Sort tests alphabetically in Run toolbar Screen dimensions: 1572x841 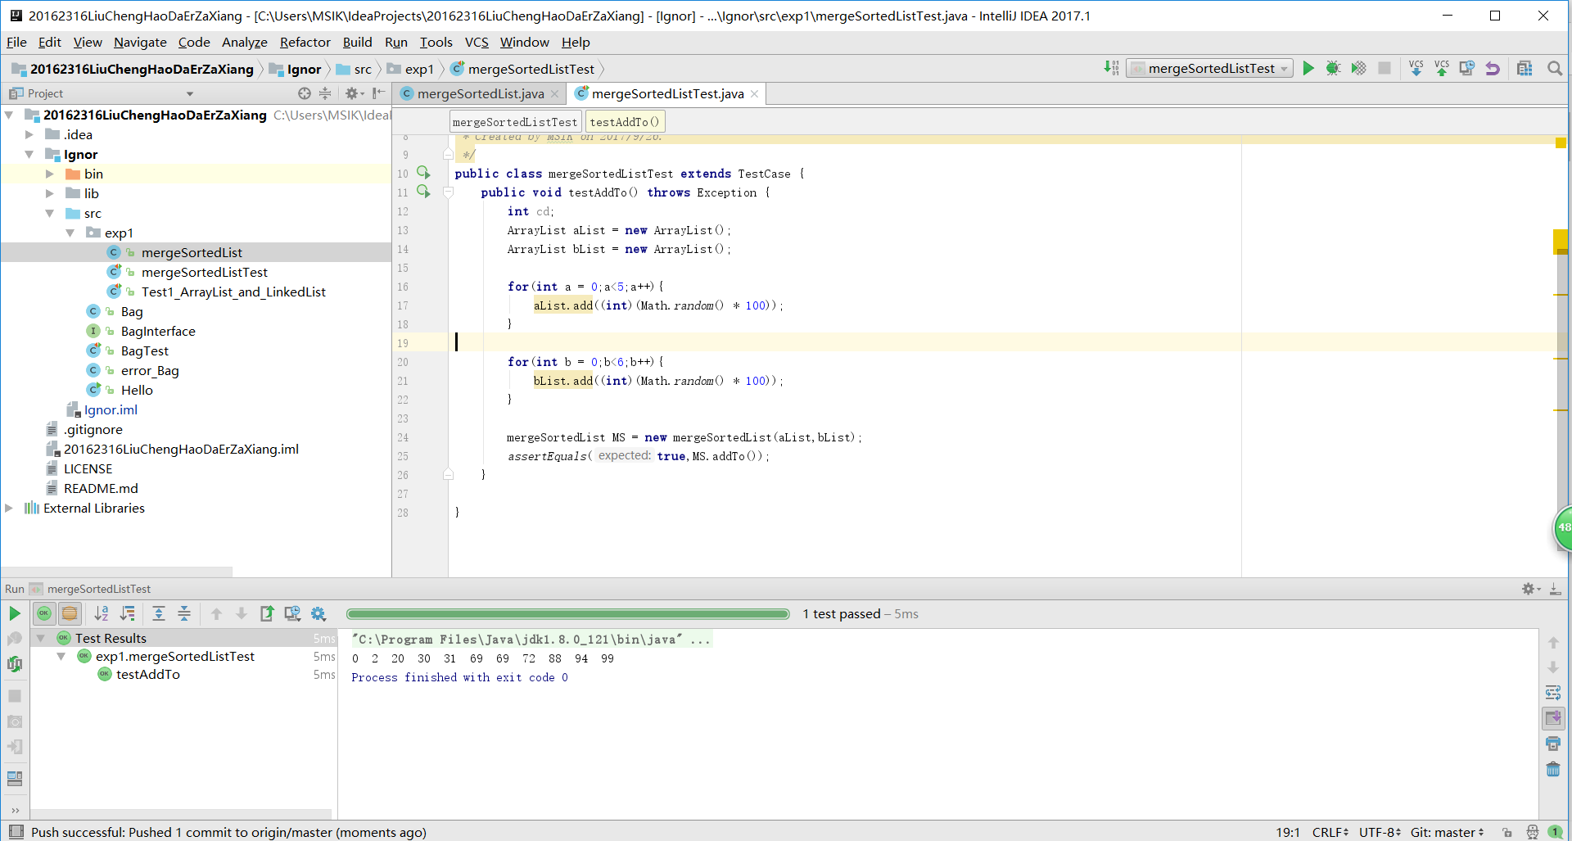pos(102,613)
